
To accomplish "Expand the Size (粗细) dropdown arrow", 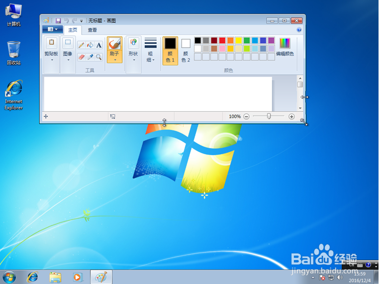I will tap(154, 60).
